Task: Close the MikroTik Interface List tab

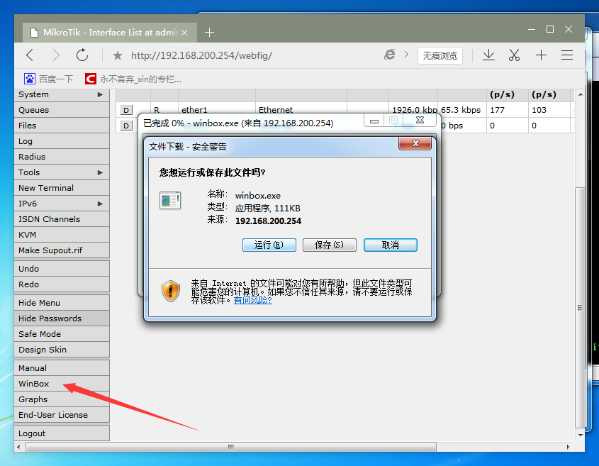Action: (184, 33)
